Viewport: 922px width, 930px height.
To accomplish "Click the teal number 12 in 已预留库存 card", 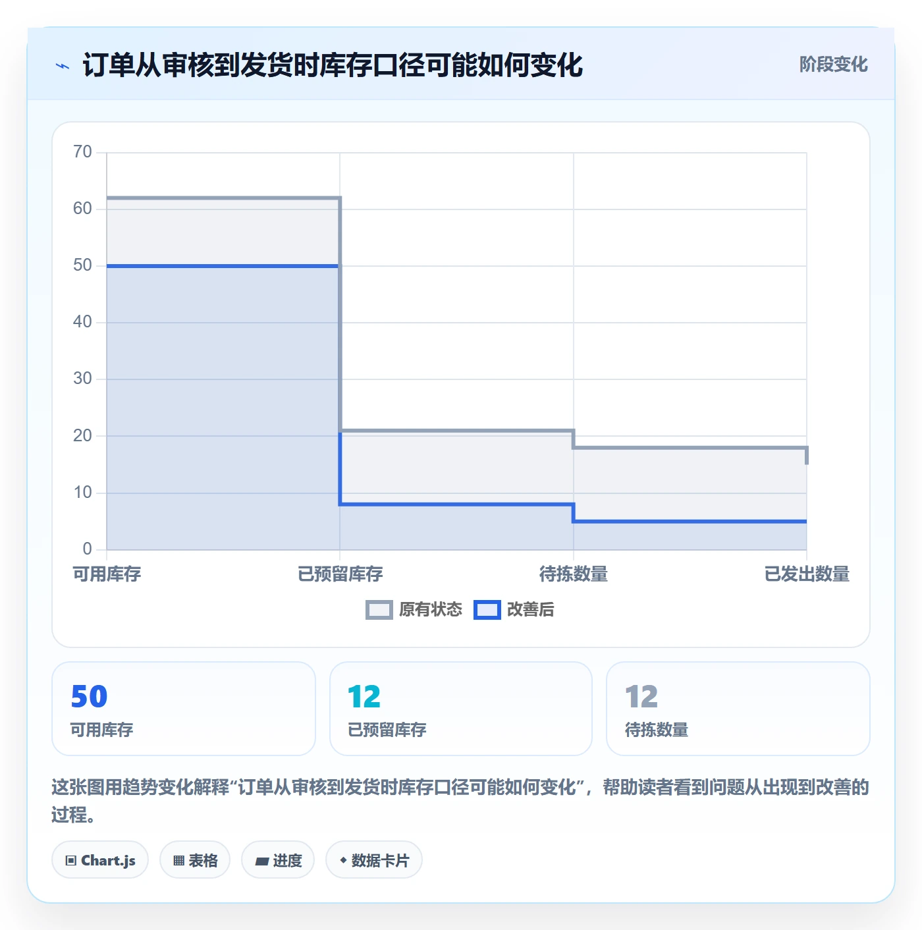I will click(x=364, y=697).
